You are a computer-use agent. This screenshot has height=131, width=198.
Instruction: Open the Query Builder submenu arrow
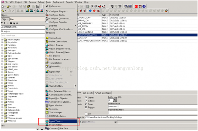tap(75, 86)
